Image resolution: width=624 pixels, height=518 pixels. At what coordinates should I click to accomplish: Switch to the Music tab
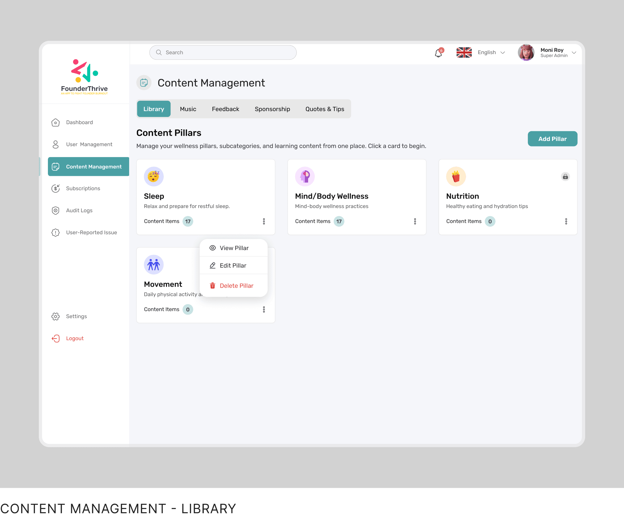(x=188, y=109)
